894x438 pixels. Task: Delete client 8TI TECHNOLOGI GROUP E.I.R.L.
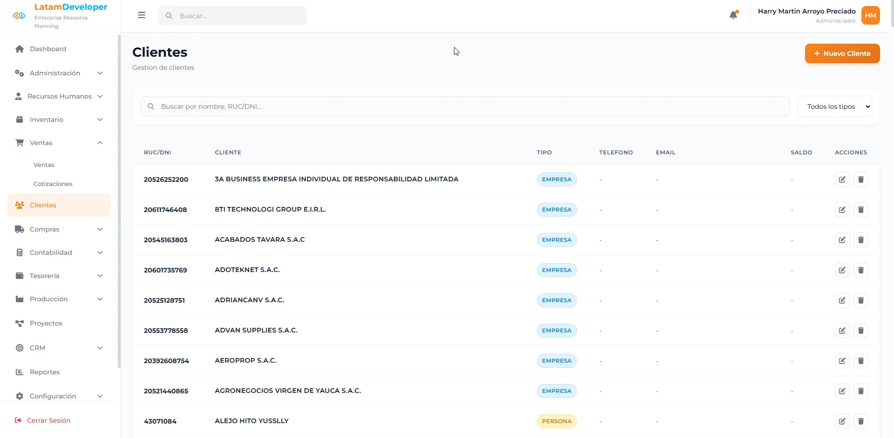(861, 210)
